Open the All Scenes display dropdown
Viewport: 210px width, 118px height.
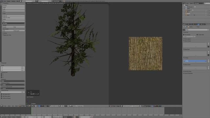[x=199, y=3]
